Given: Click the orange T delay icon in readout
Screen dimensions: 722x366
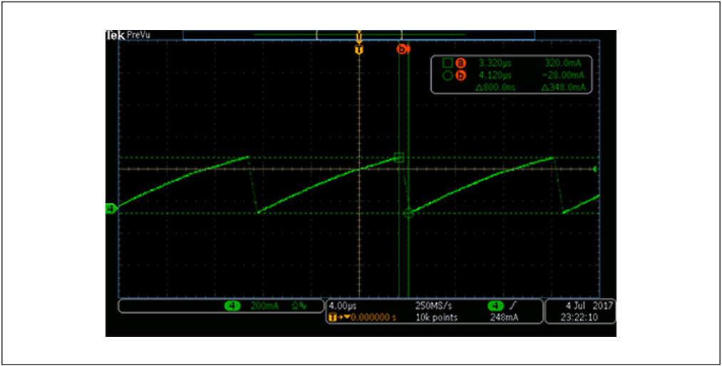Looking at the screenshot, I should point(334,318).
